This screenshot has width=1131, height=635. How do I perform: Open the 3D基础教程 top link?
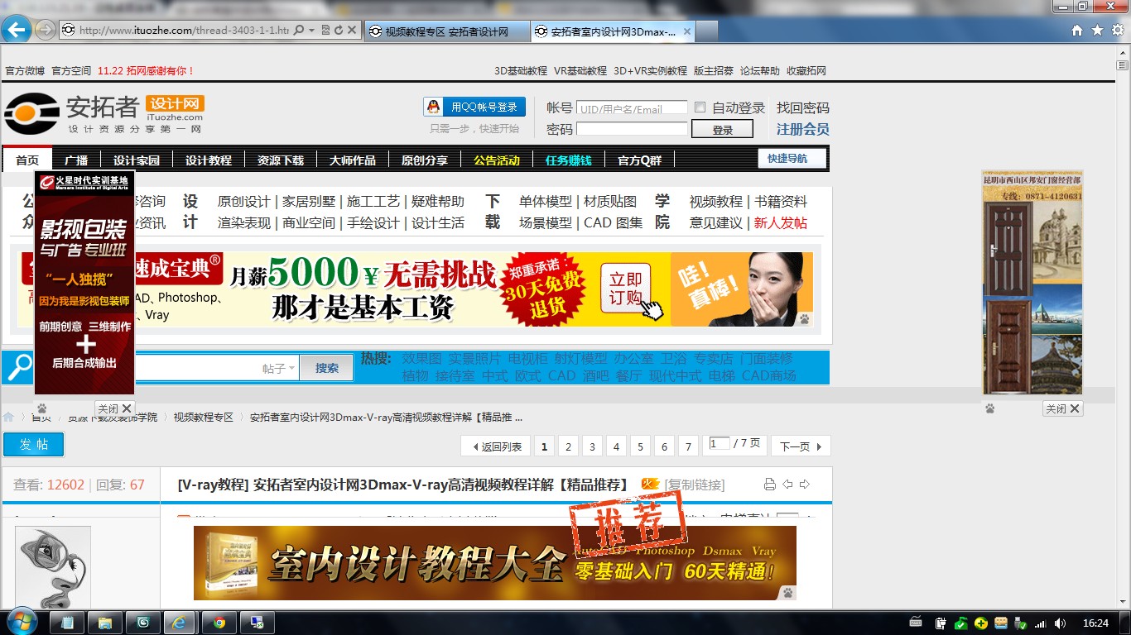tap(521, 71)
